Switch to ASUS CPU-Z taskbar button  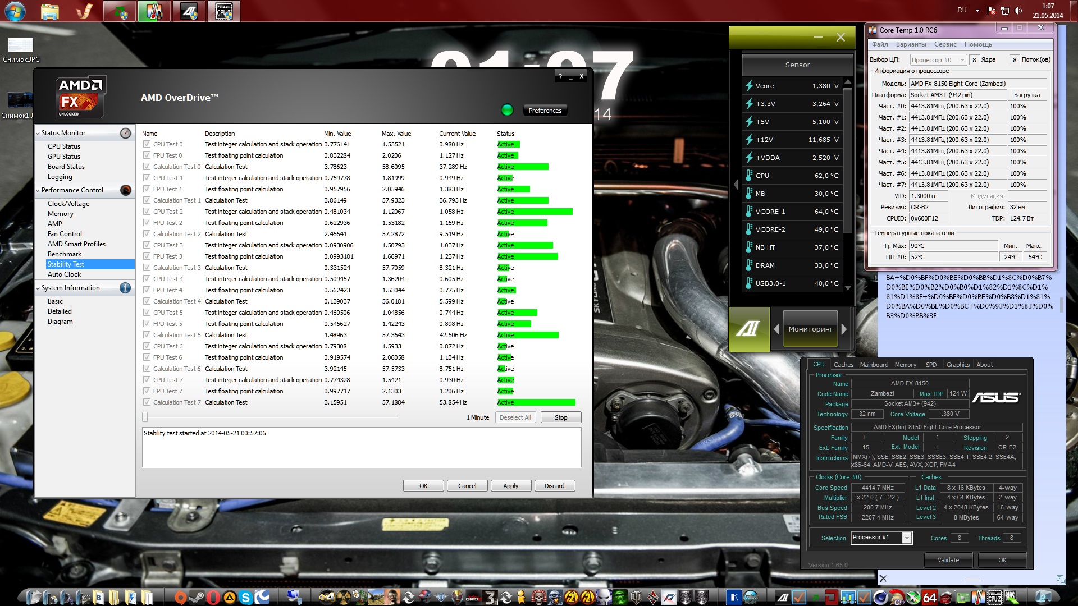pyautogui.click(x=224, y=11)
